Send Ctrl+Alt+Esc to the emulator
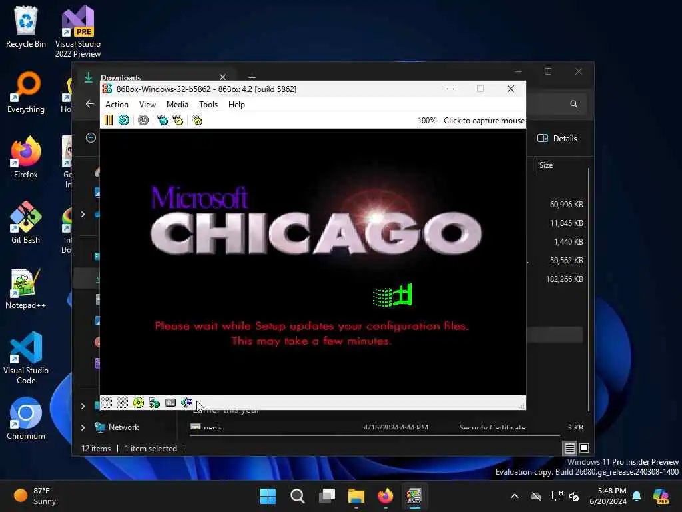This screenshot has height=512, width=682. coord(178,120)
